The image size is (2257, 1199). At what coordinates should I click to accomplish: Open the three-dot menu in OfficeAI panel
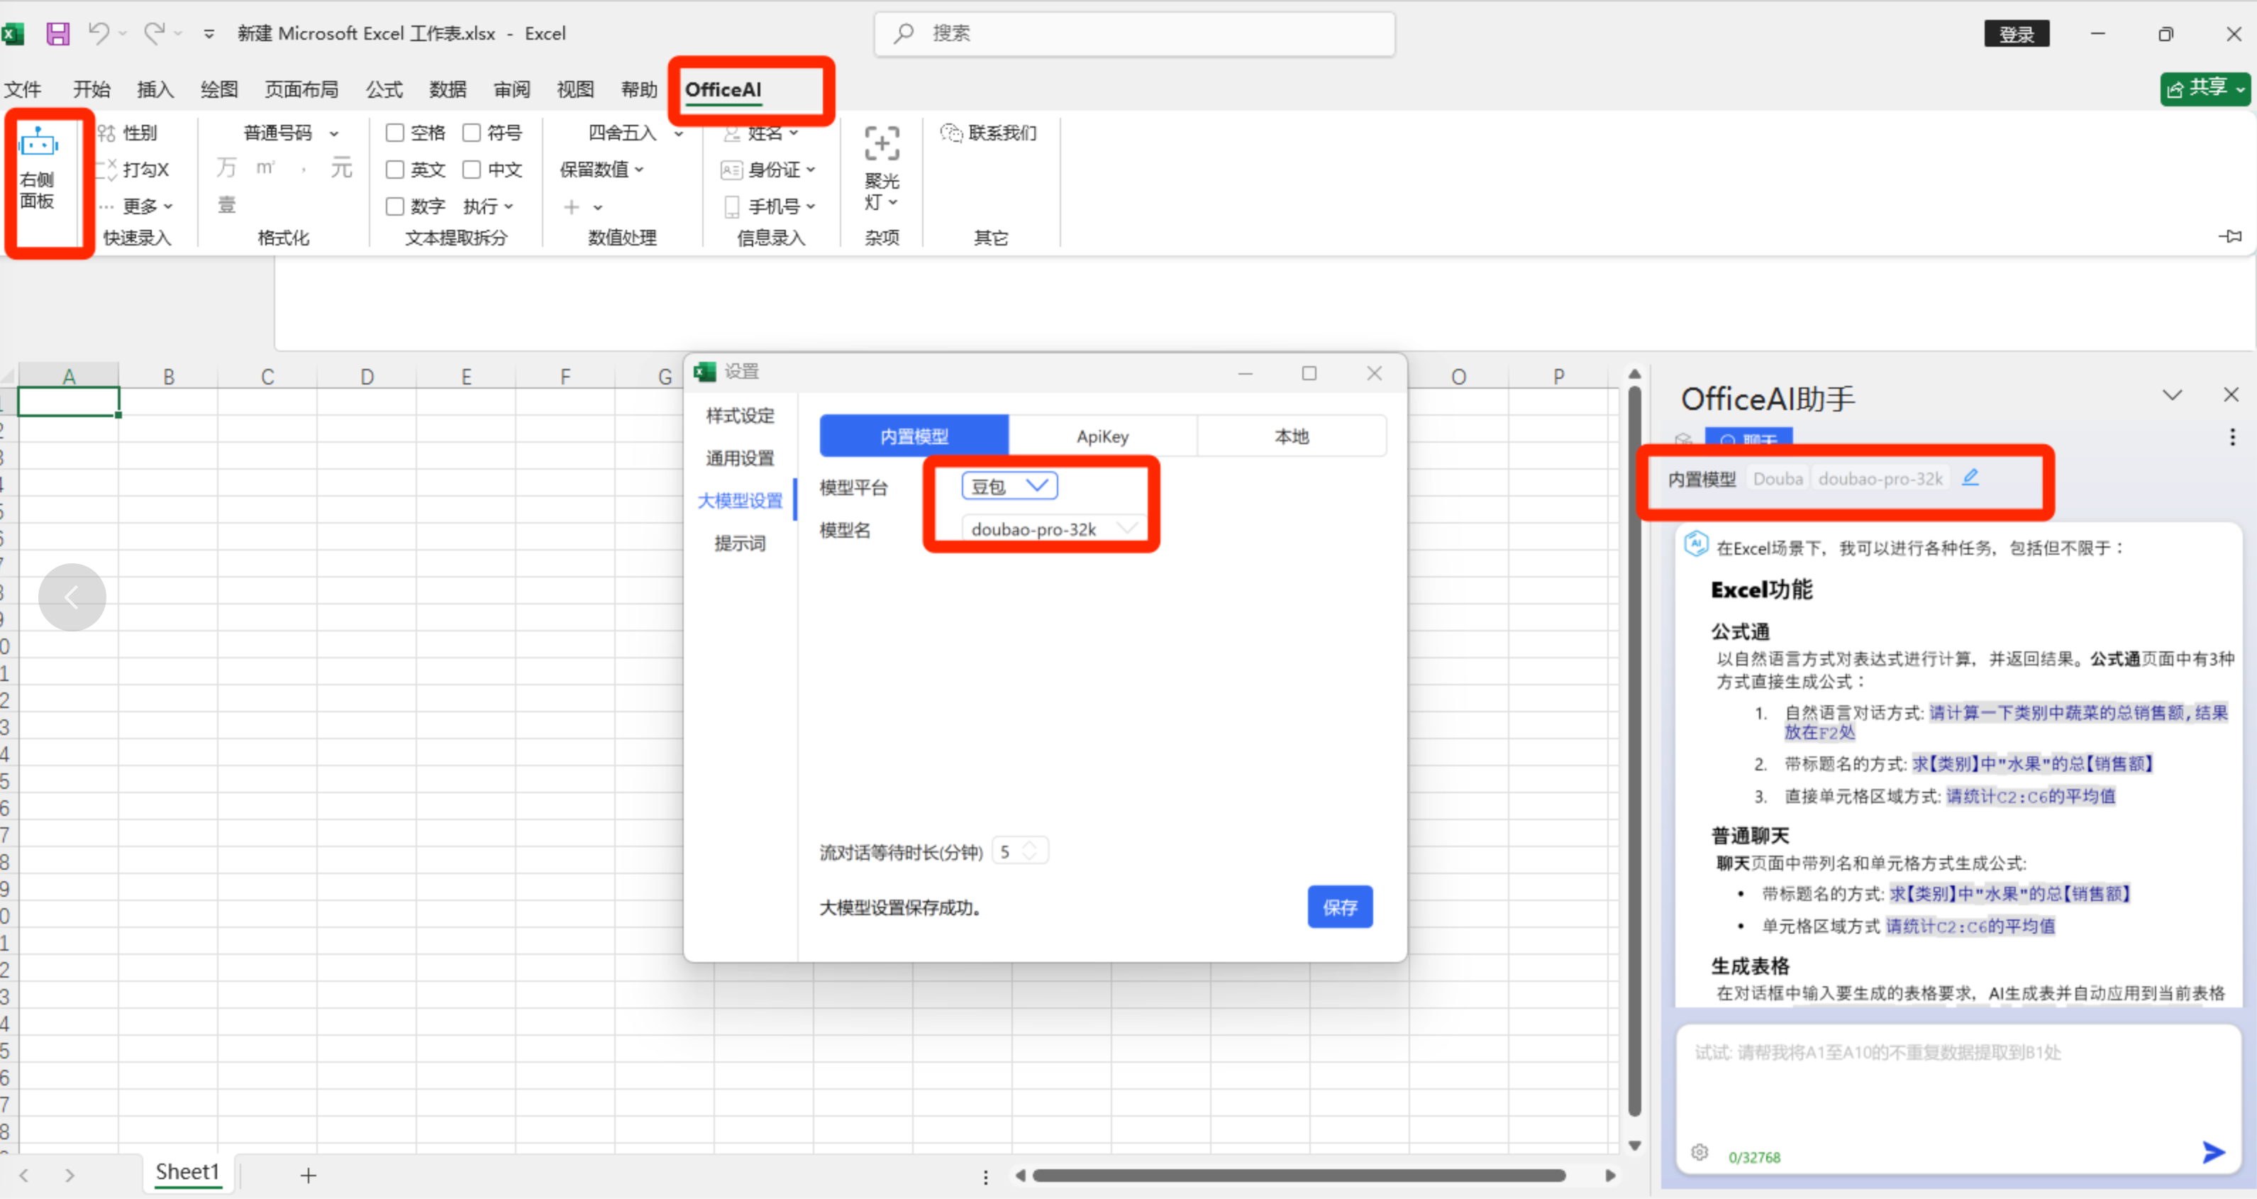(x=2231, y=437)
